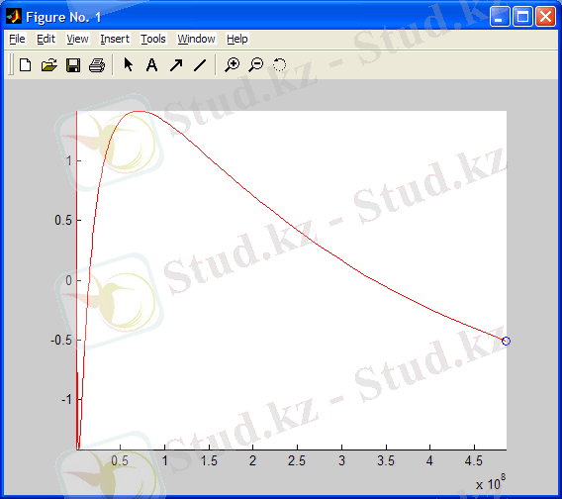
Task: Click the blue circle marker on curve
Action: point(506,341)
